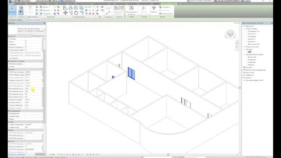This screenshot has width=281, height=158.
Task: Expand Группы in project browser
Action: pos(243,78)
